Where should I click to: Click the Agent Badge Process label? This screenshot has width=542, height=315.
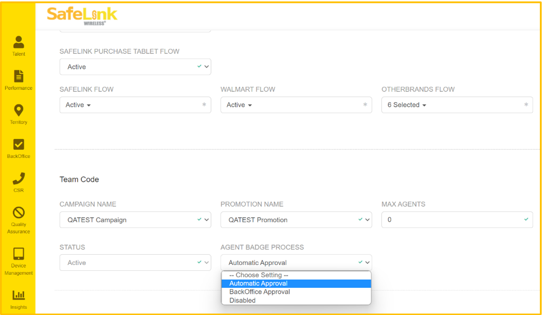[x=262, y=247]
